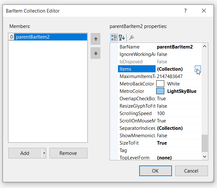The image size is (217, 188).
Task: Expand the Add button dropdown arrow
Action: [x=44, y=153]
